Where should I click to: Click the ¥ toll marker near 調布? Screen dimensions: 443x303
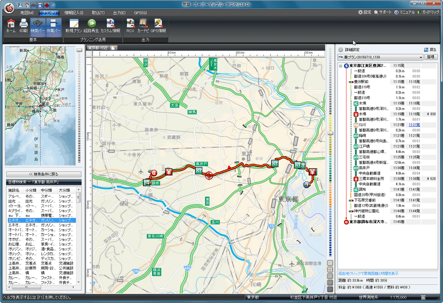[x=169, y=172]
